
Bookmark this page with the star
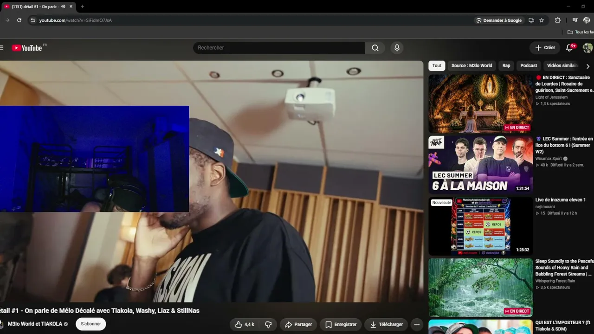click(542, 20)
